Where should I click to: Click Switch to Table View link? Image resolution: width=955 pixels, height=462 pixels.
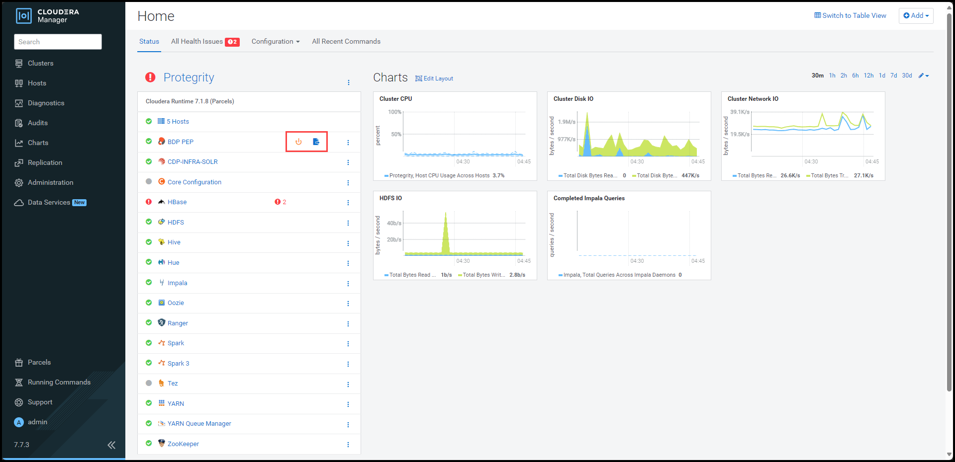[850, 16]
